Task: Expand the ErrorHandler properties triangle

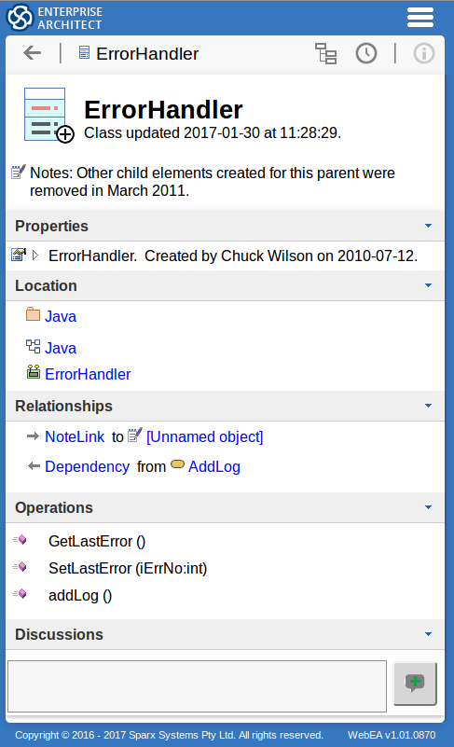Action: pyautogui.click(x=35, y=256)
